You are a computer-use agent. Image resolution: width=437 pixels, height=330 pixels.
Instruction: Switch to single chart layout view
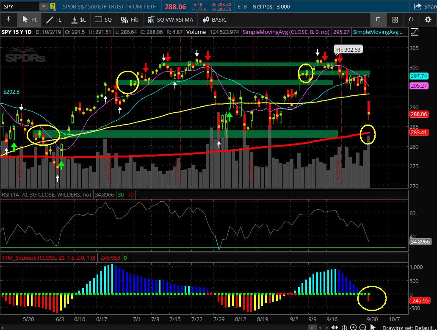(x=378, y=19)
